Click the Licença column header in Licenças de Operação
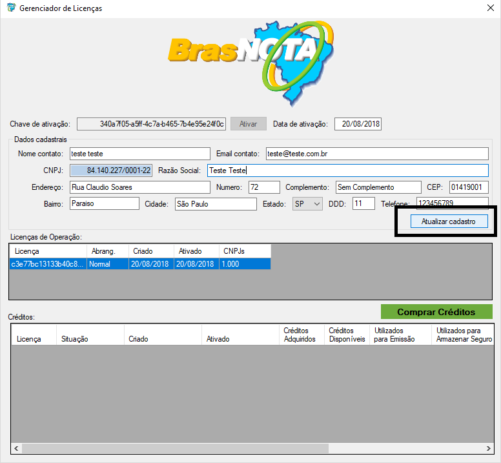 click(48, 251)
